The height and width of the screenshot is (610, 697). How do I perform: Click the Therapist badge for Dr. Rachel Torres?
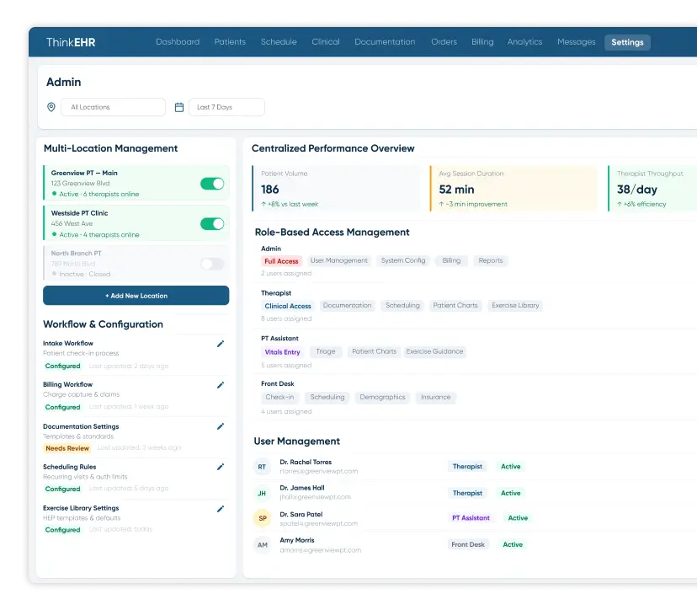(x=467, y=467)
